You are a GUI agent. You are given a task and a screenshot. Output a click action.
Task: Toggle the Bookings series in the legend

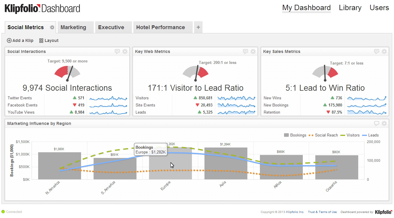(x=295, y=135)
